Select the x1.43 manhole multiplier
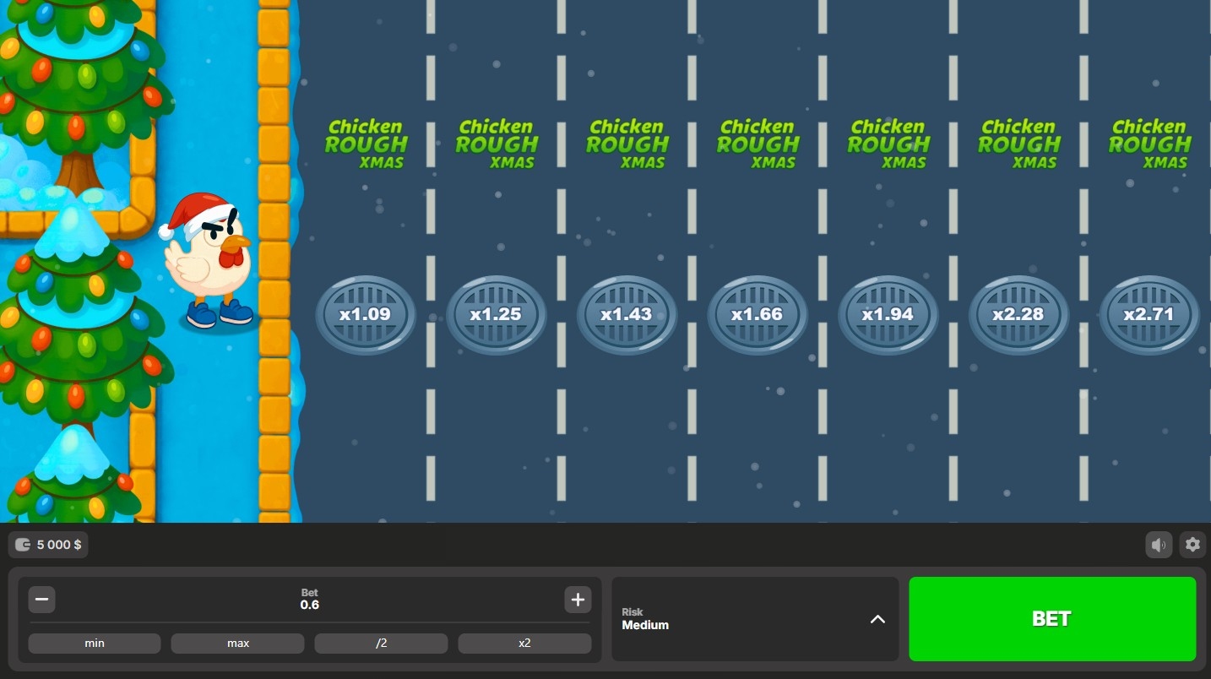The height and width of the screenshot is (679, 1211). (x=627, y=314)
